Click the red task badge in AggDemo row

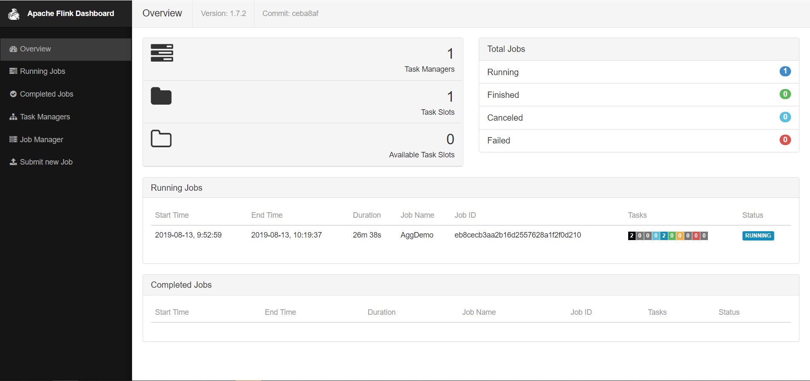696,236
